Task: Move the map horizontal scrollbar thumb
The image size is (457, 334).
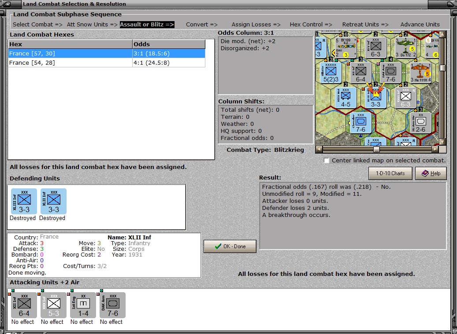Action: 376,149
